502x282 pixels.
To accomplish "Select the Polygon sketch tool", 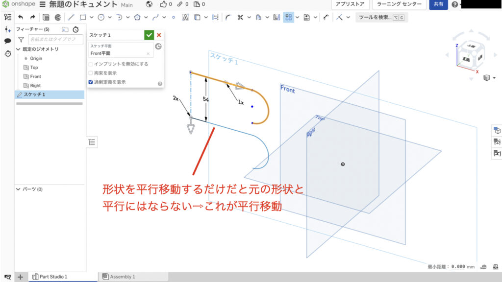I will (x=137, y=17).
